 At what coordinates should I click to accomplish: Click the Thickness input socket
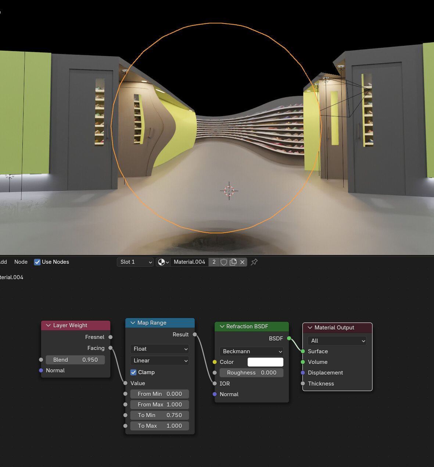click(303, 384)
